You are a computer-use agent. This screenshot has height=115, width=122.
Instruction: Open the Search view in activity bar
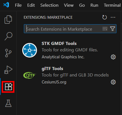(x=8, y=36)
